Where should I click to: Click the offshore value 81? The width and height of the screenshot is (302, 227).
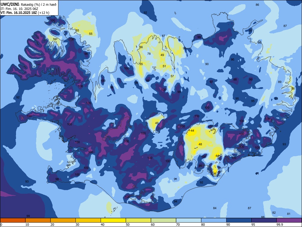(288, 214)
